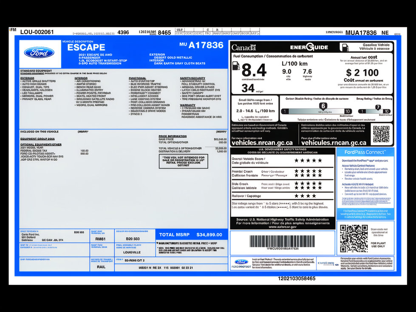Click the Carle Ford Inc. dealer name
Viewport: 416px width, 312px height.
click(x=31, y=235)
